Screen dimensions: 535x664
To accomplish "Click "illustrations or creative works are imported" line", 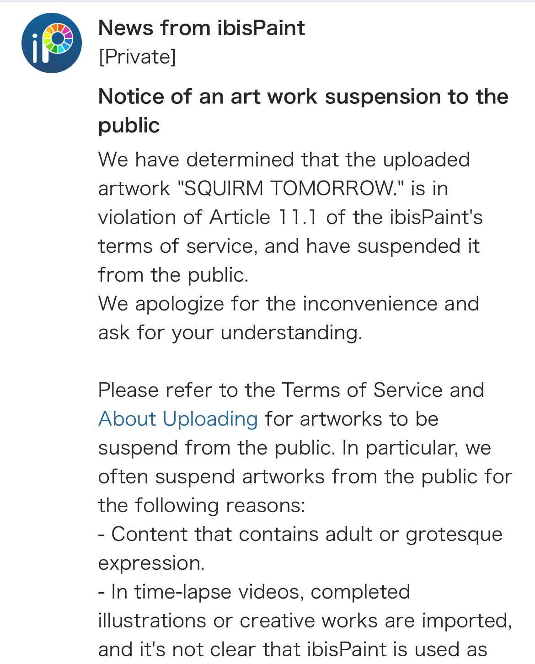I will (x=305, y=621).
